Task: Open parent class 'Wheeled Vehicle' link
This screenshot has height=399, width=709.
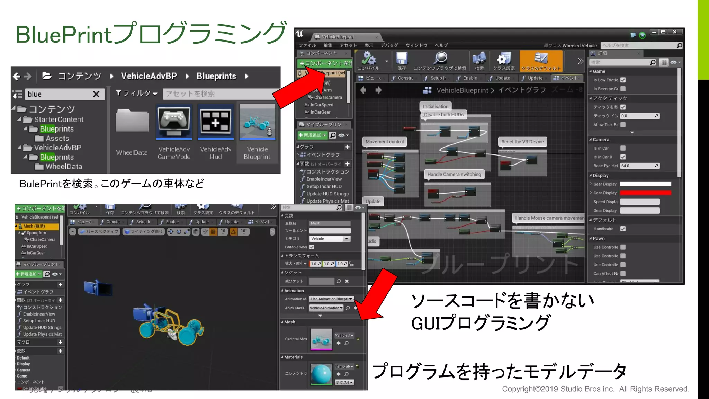Action: [x=580, y=45]
